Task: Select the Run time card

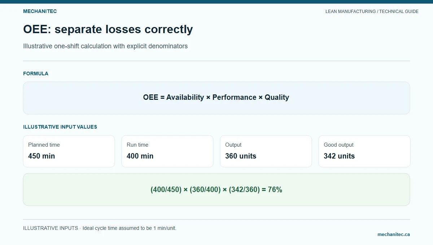Action: 167,151
